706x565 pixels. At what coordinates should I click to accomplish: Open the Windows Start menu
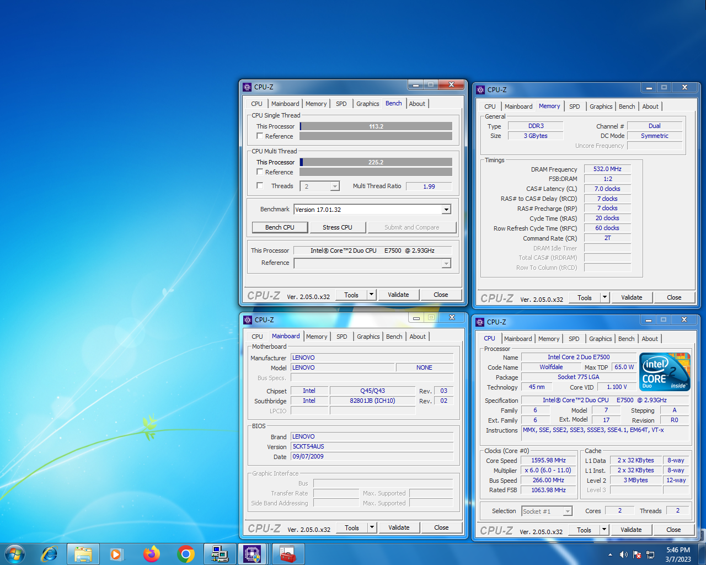pos(15,554)
